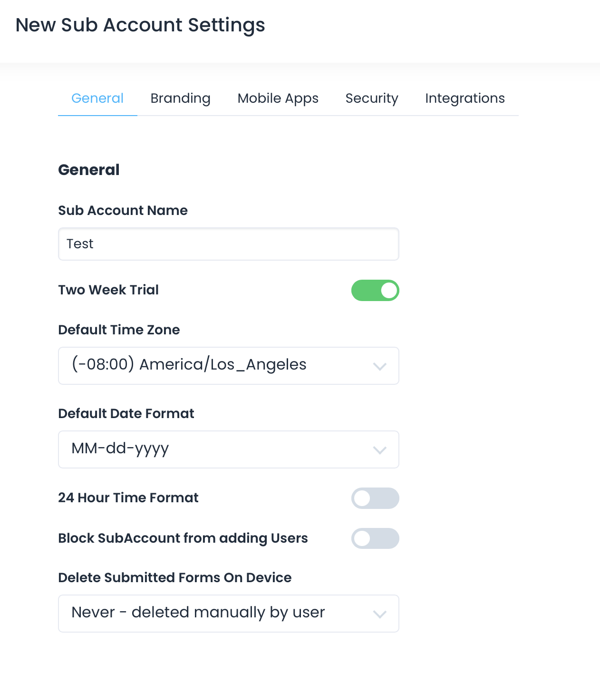600x683 pixels.
Task: Click the chevron arrow beside MM-dd-yyyy
Action: tap(379, 450)
